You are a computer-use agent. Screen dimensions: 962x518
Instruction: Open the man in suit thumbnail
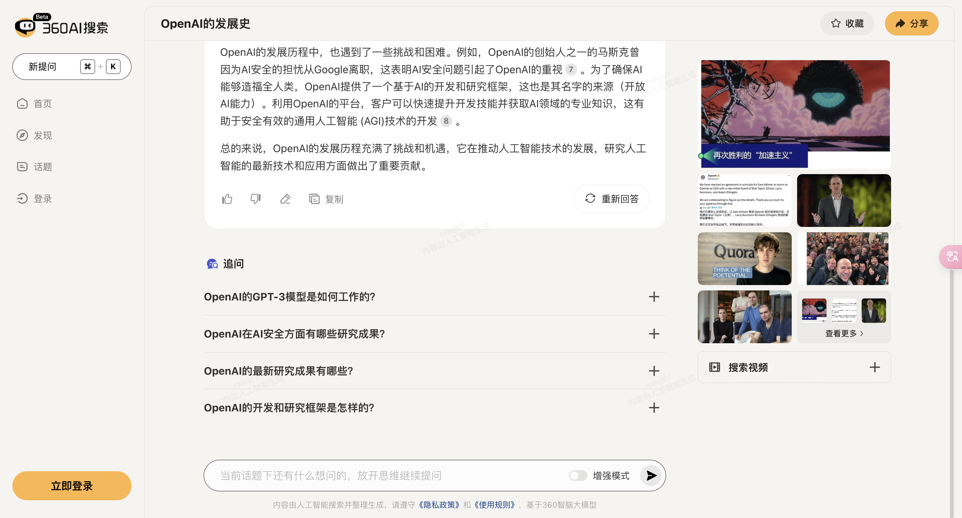(844, 201)
